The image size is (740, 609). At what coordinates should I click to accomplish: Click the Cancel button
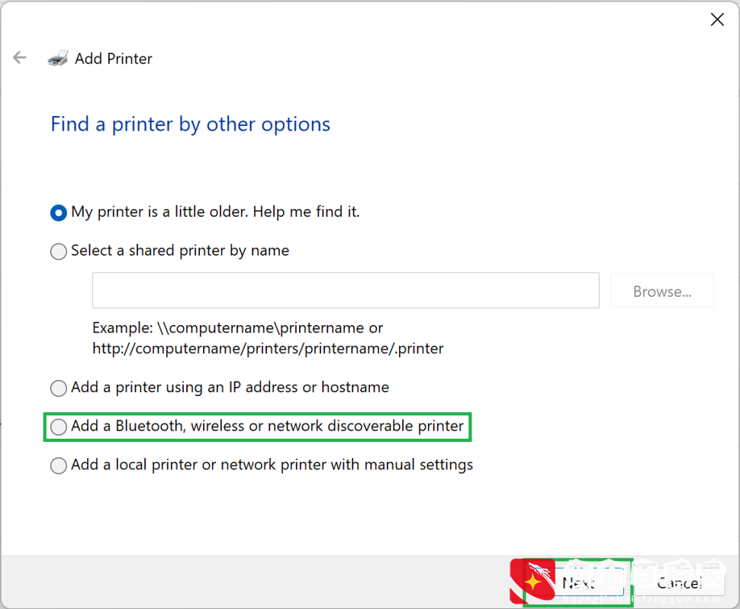[x=680, y=582]
